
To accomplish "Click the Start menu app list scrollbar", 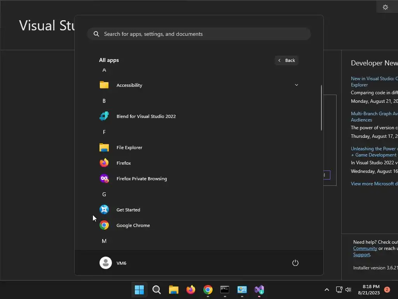I will (321, 108).
